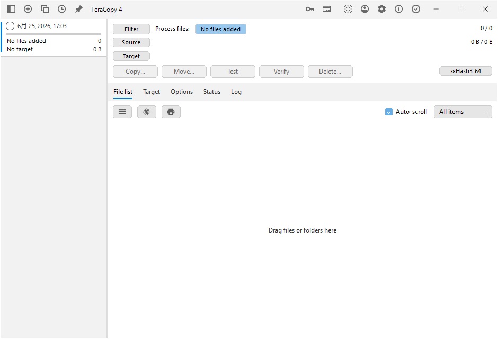Toggle the sidebar panel icon
498x339 pixels.
pyautogui.click(x=11, y=9)
